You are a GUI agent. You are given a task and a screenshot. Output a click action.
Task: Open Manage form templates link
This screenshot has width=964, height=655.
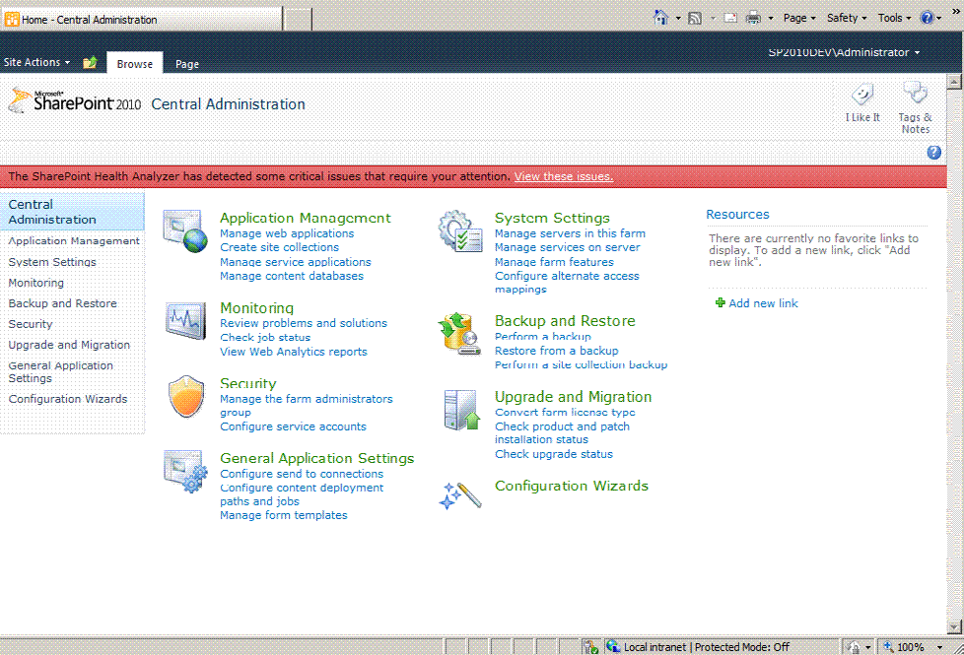284,515
